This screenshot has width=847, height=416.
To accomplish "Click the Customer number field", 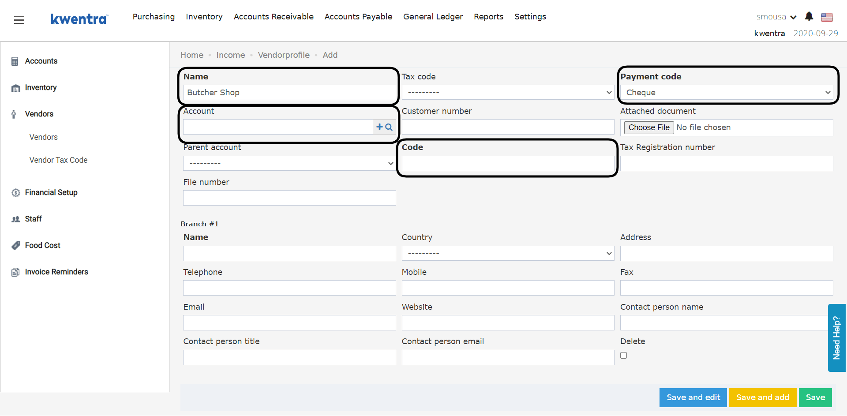I will [x=508, y=127].
